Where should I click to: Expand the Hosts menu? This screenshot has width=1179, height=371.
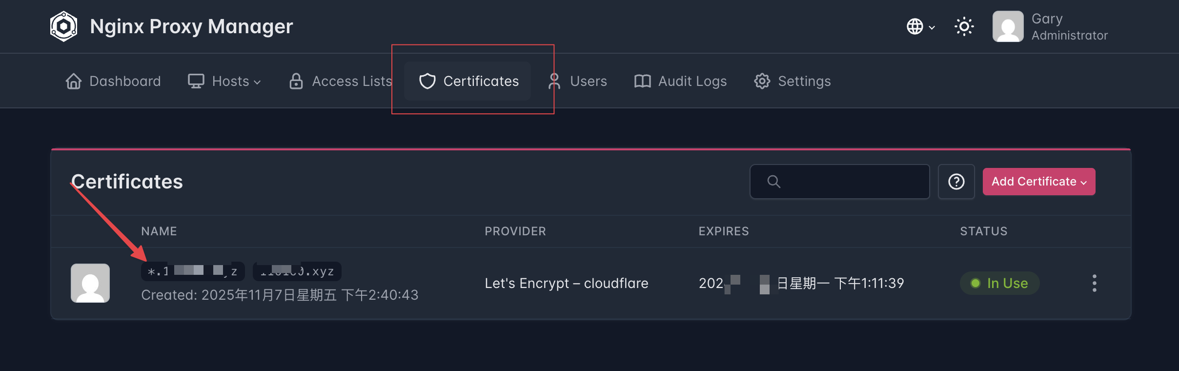tap(224, 81)
